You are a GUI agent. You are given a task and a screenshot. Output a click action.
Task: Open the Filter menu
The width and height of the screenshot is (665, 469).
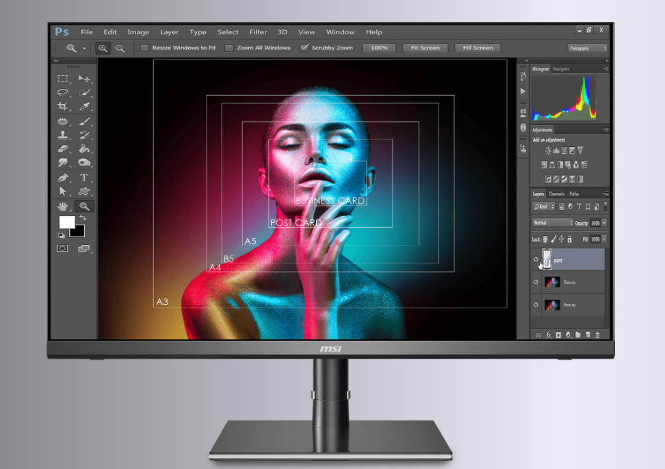pos(258,31)
